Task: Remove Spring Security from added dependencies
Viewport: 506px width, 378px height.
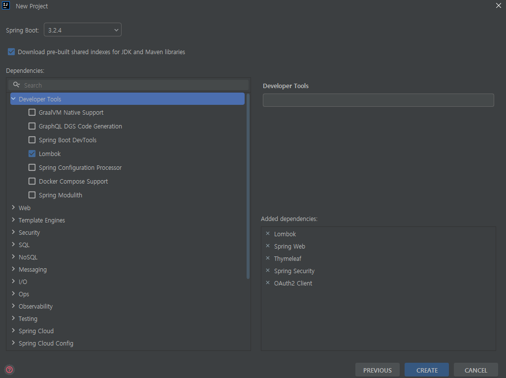Action: click(x=268, y=270)
